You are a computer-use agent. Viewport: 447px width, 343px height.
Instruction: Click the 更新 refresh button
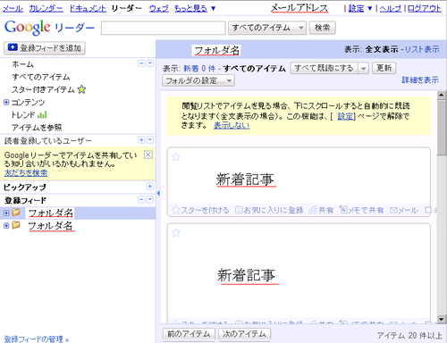coord(384,68)
